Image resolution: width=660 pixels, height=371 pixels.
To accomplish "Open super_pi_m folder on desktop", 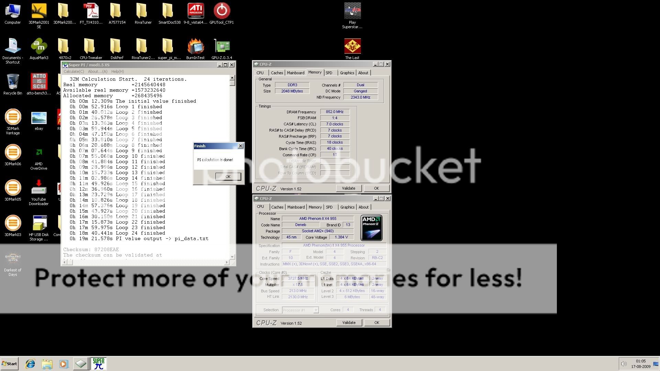I will pyautogui.click(x=169, y=49).
